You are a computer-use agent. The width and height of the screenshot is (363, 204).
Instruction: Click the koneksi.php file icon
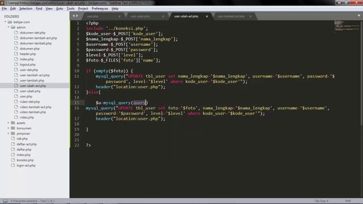pyautogui.click(x=12, y=160)
